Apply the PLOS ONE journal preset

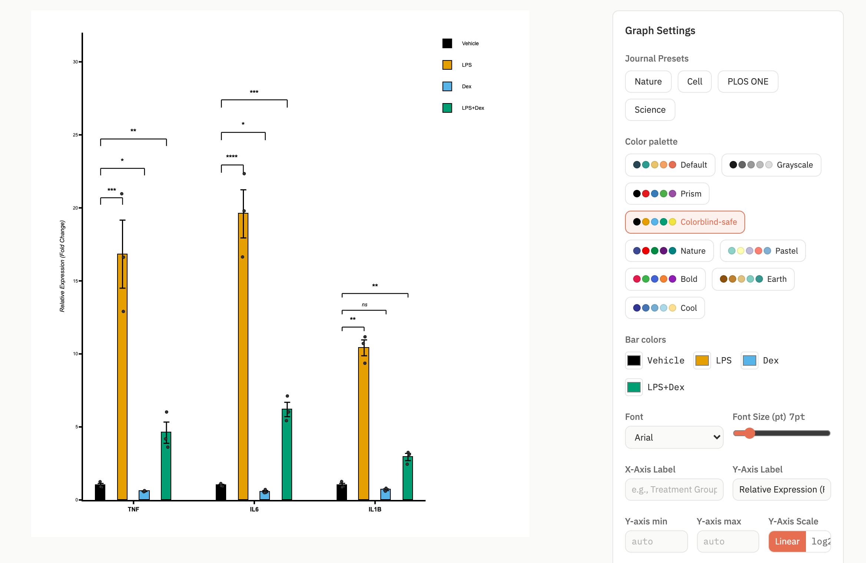point(747,82)
